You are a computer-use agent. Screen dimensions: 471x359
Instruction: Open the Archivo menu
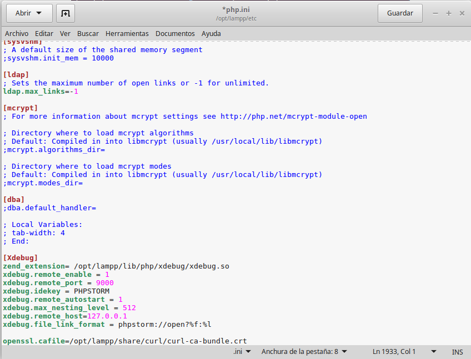[17, 34]
